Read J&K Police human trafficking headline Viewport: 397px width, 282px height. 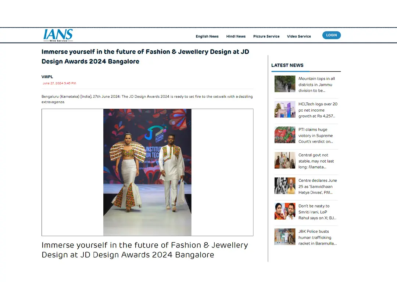[318, 238]
